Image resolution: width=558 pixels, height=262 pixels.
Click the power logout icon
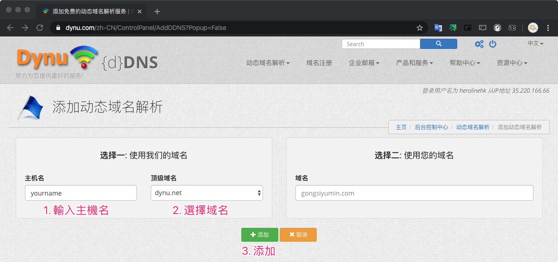(493, 44)
